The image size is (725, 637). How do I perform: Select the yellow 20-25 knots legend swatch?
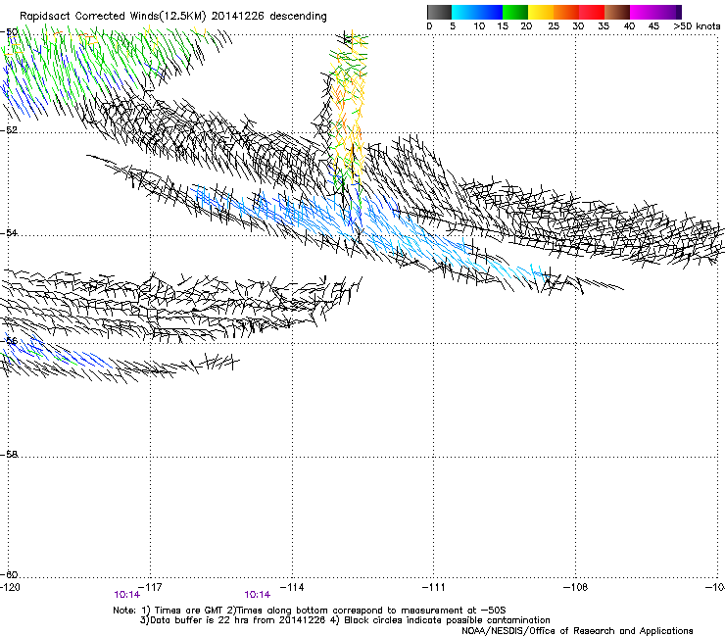pyautogui.click(x=541, y=12)
